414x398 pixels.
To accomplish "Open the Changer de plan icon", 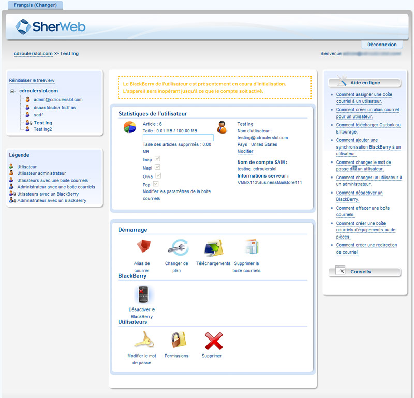I will pyautogui.click(x=177, y=247).
